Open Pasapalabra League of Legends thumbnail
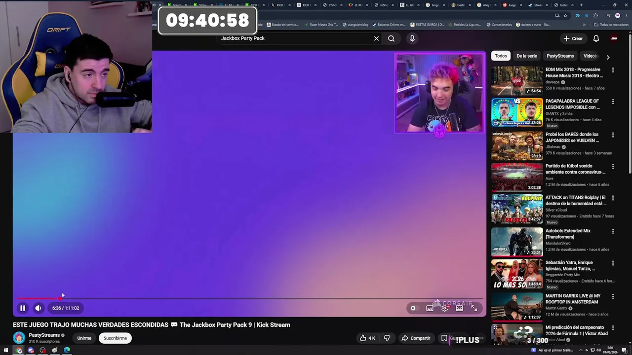632x355 pixels. click(x=517, y=112)
